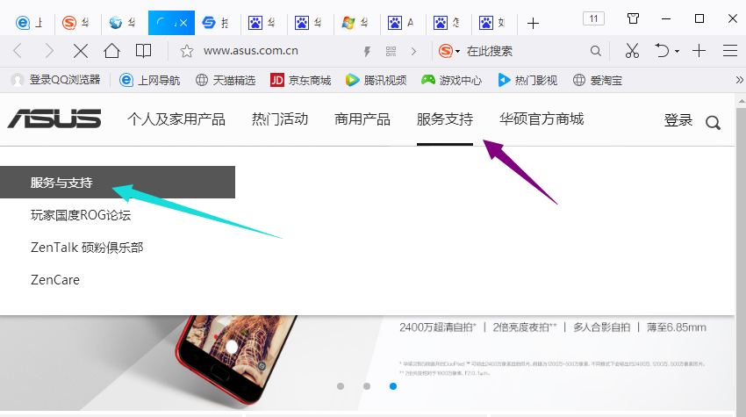Click the address bar showing www.asus.com.cn
This screenshot has height=417, width=746.
click(x=263, y=51)
